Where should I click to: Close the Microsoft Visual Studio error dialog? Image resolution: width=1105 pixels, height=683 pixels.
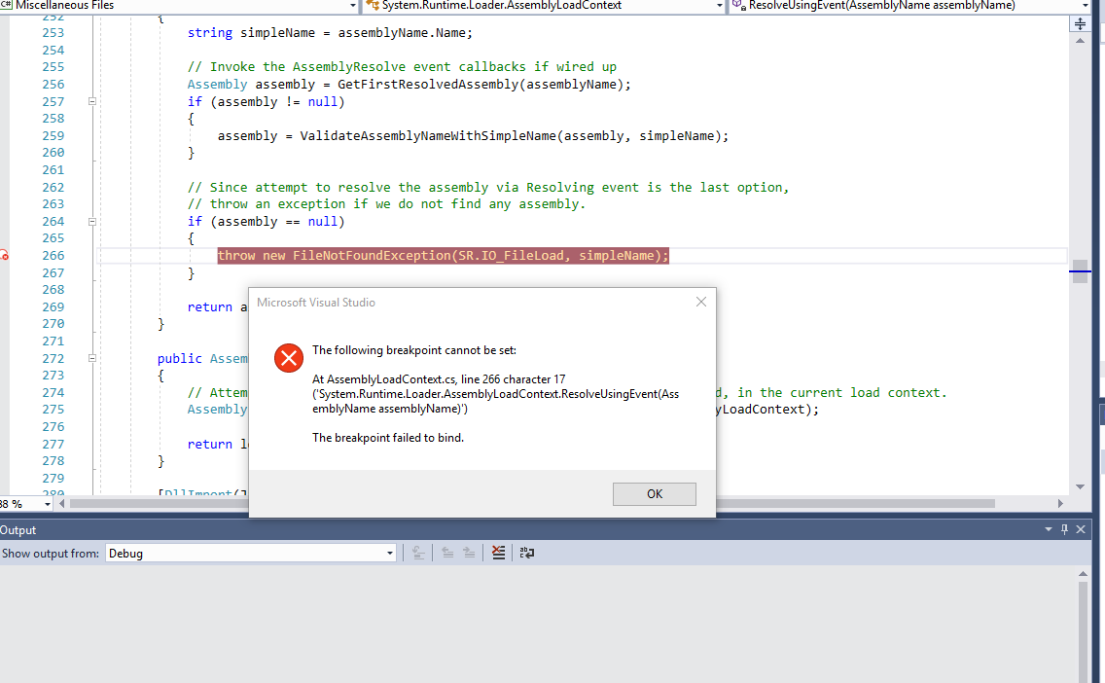point(701,302)
